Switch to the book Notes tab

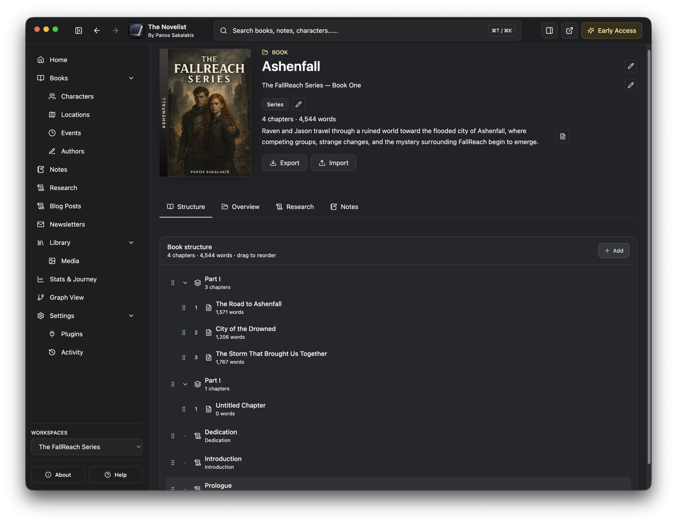click(344, 207)
